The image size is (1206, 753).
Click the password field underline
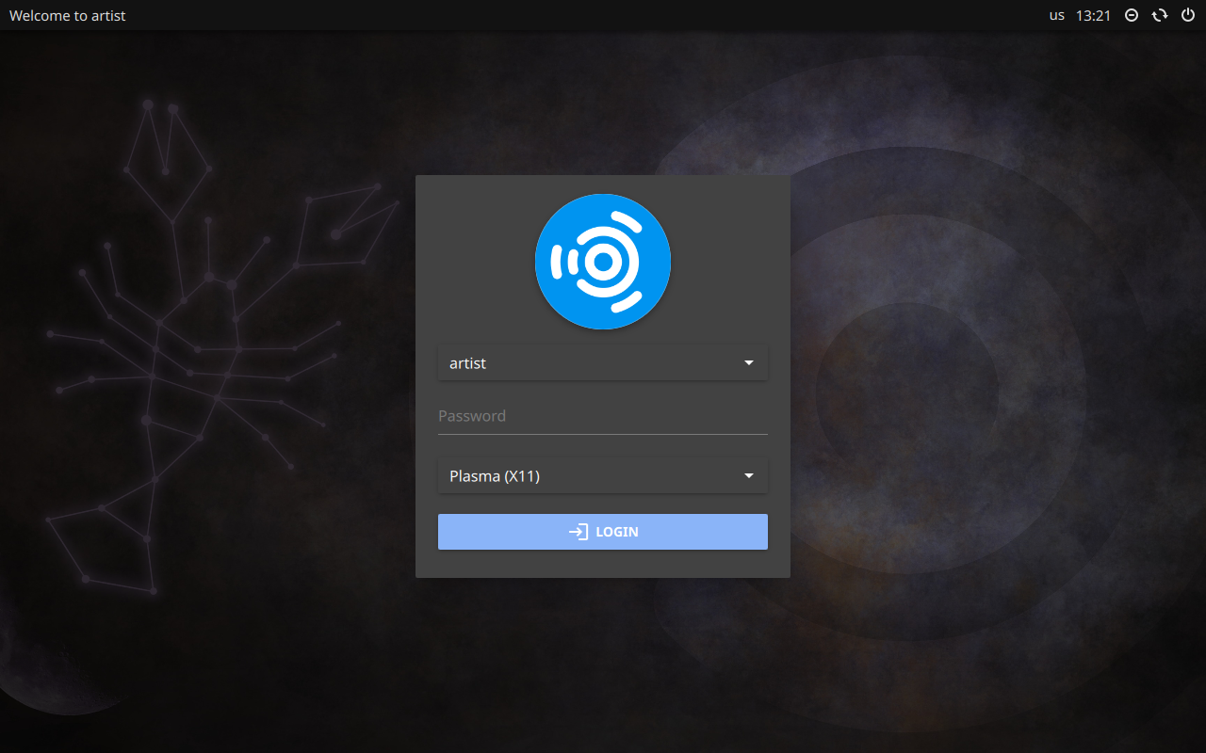point(603,434)
